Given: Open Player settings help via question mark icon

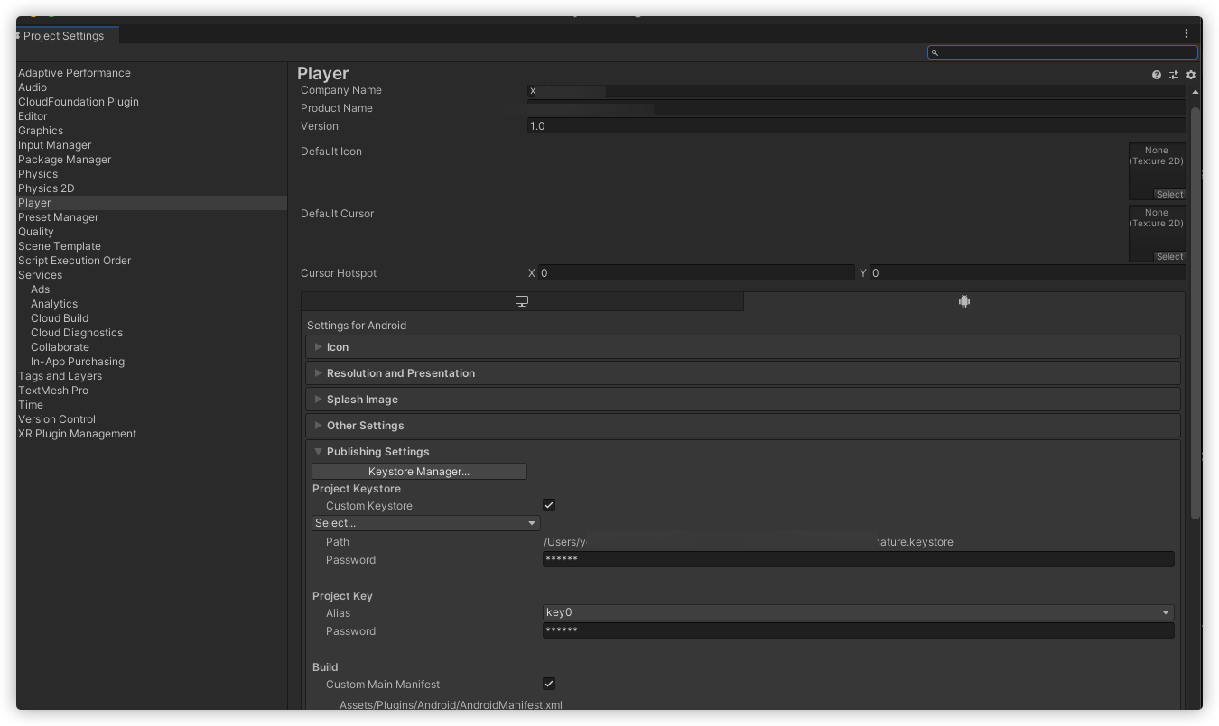Looking at the screenshot, I should 1157,75.
